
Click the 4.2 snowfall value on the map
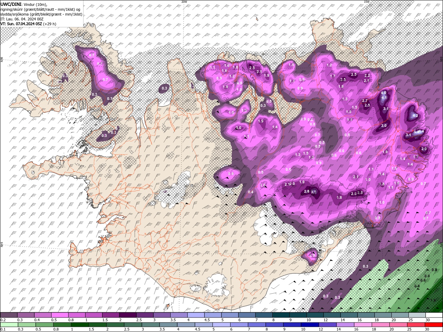[415, 116]
